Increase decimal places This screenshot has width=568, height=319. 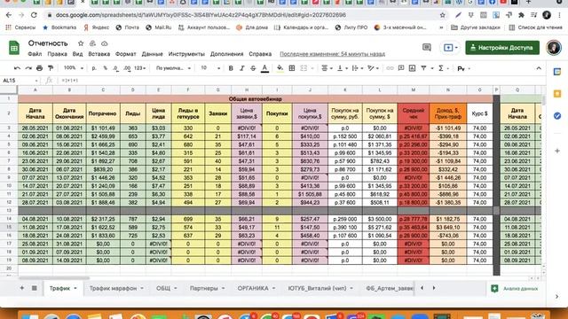coord(127,68)
